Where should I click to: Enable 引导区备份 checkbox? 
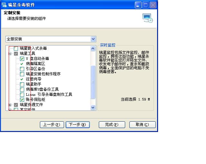point(22,69)
